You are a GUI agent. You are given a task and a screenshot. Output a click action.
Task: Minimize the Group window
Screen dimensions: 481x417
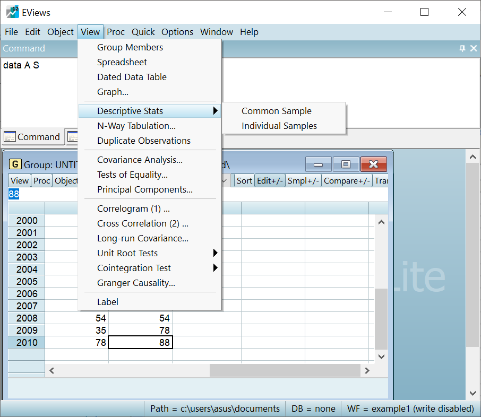(319, 164)
